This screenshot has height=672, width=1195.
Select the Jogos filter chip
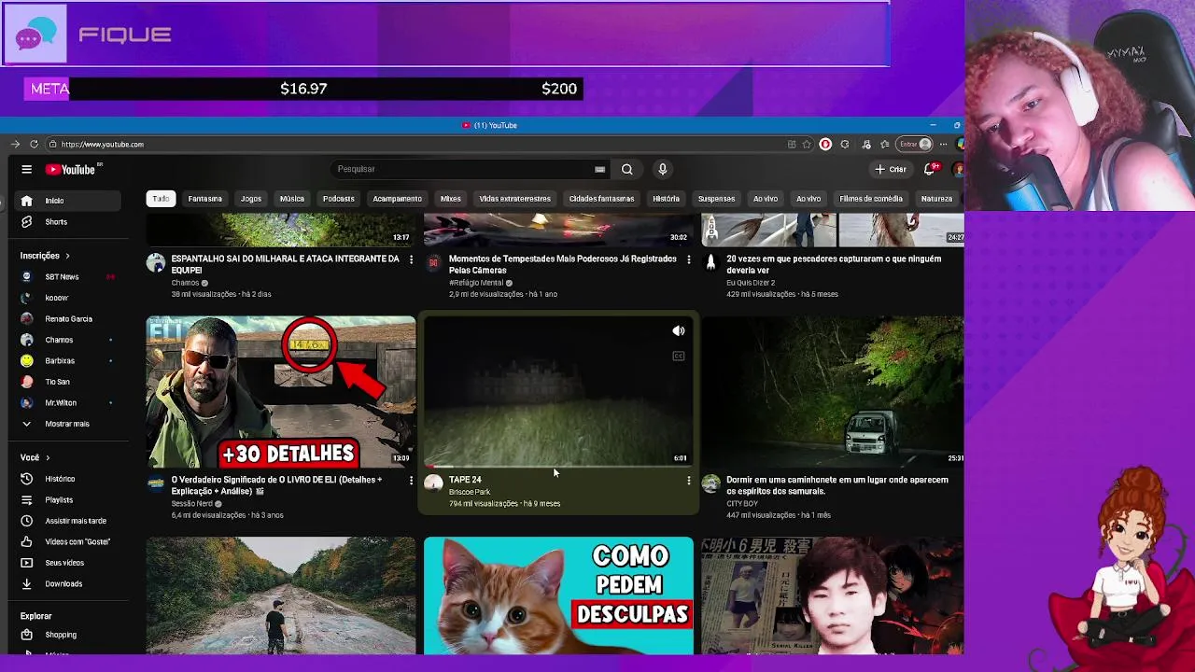click(x=251, y=199)
